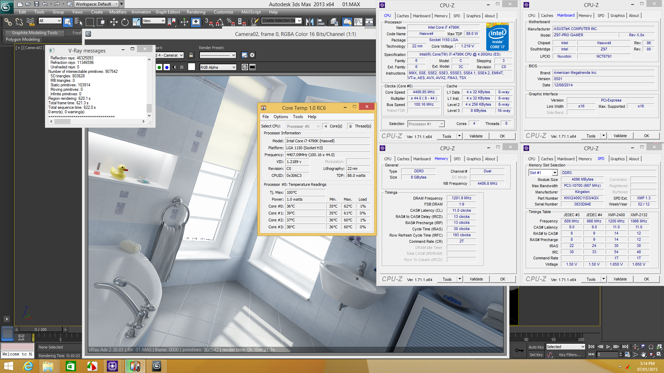Go to the start frame of the animation
Viewport: 664px width, 373px height.
coord(591,347)
